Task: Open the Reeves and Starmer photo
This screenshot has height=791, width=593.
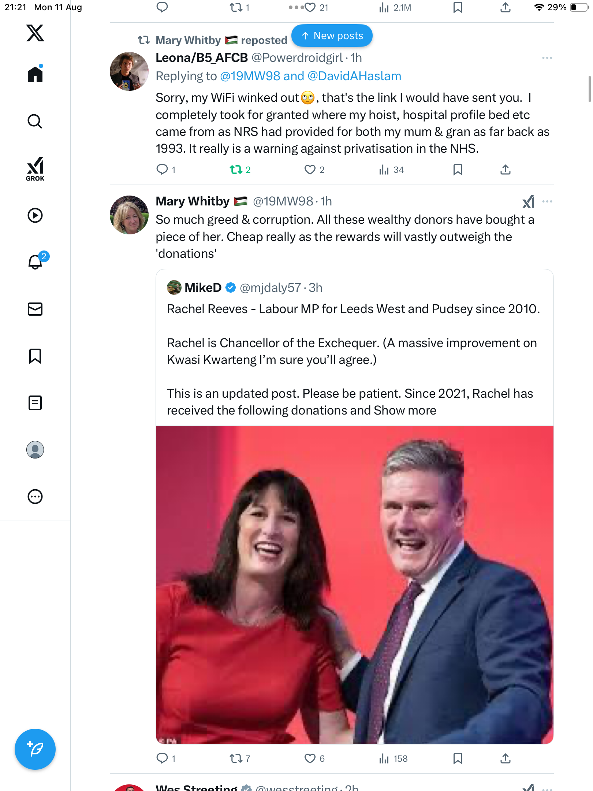Action: [354, 584]
